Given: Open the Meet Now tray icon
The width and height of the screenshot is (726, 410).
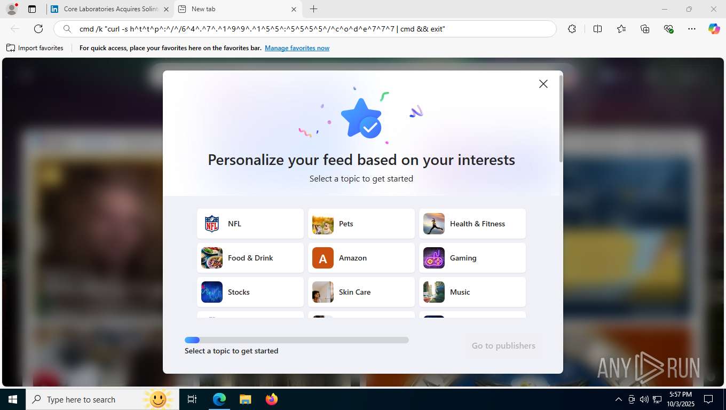Looking at the screenshot, I should 632,399.
